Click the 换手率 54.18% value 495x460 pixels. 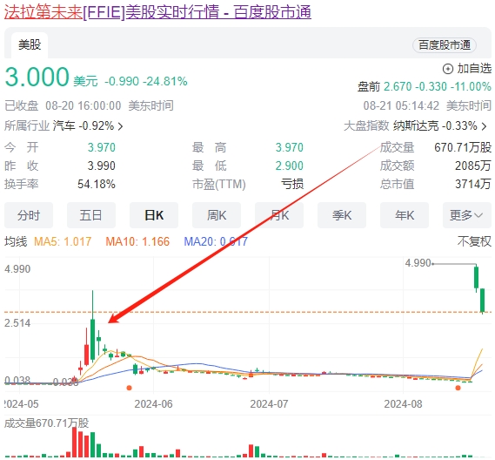coord(97,184)
